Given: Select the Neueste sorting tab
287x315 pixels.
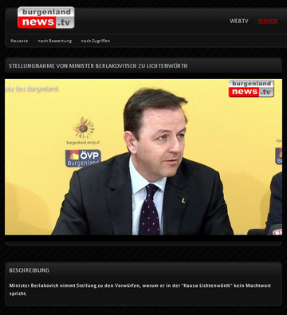Looking at the screenshot, I should [x=19, y=41].
